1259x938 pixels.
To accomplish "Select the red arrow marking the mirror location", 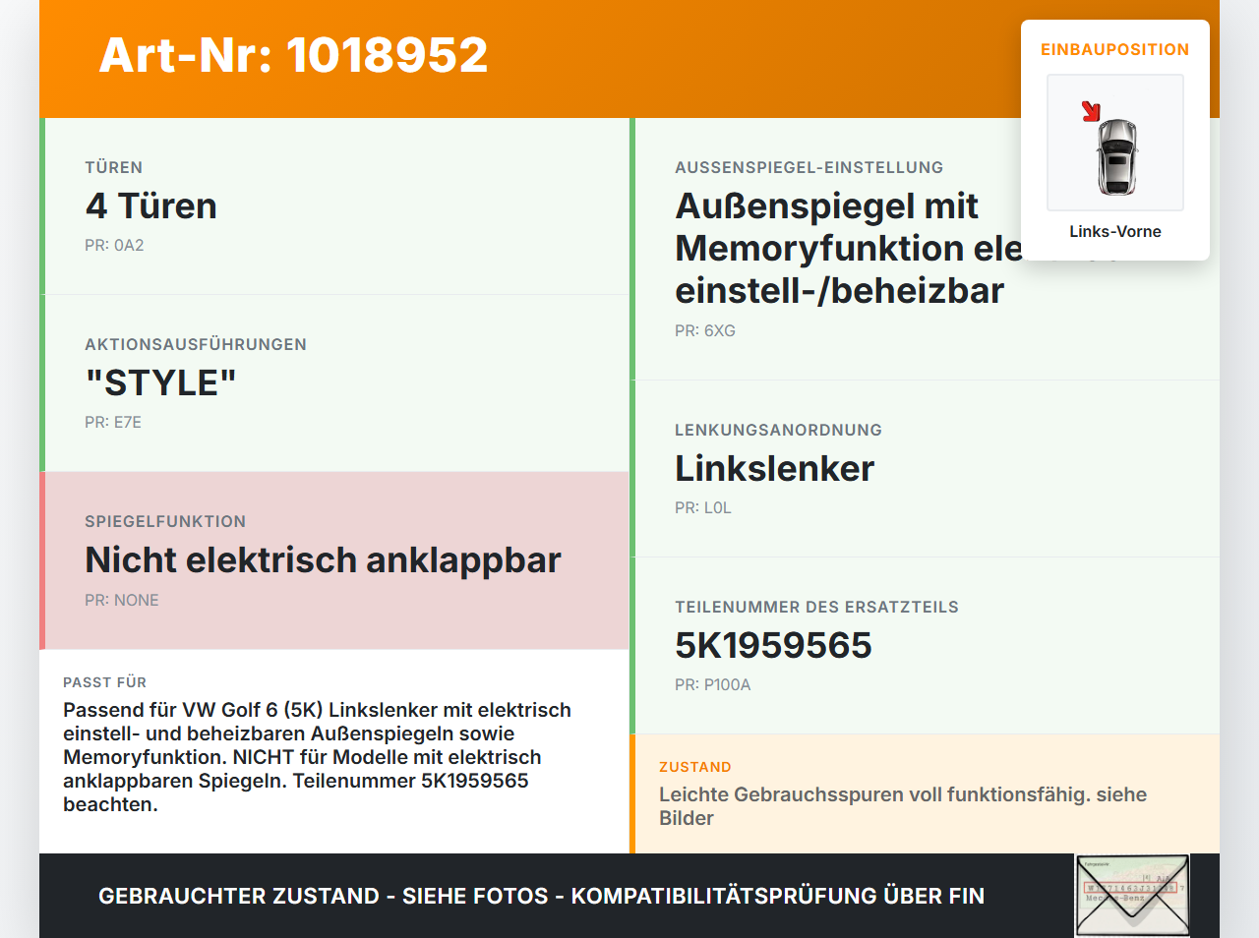I will [1092, 111].
